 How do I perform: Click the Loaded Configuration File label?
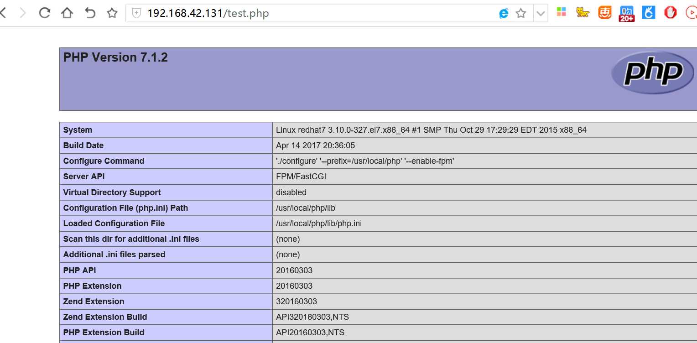pyautogui.click(x=114, y=223)
